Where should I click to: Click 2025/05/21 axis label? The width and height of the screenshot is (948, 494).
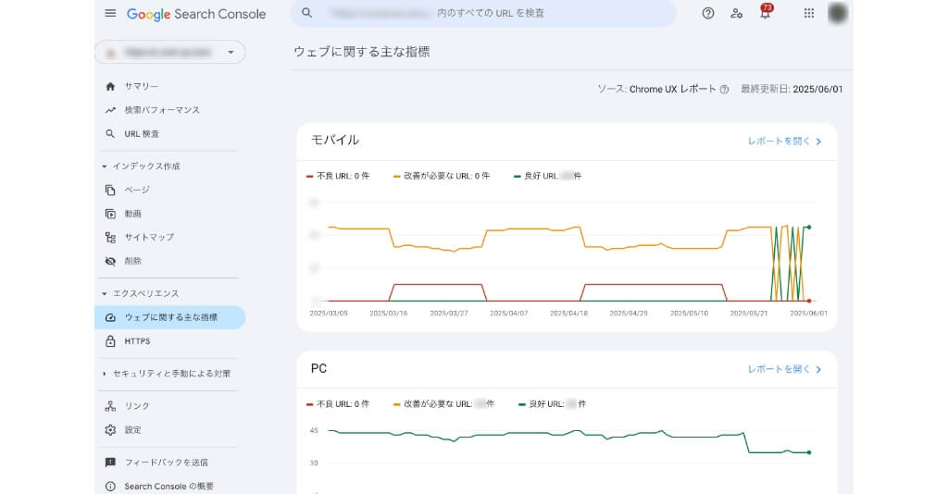(x=748, y=314)
